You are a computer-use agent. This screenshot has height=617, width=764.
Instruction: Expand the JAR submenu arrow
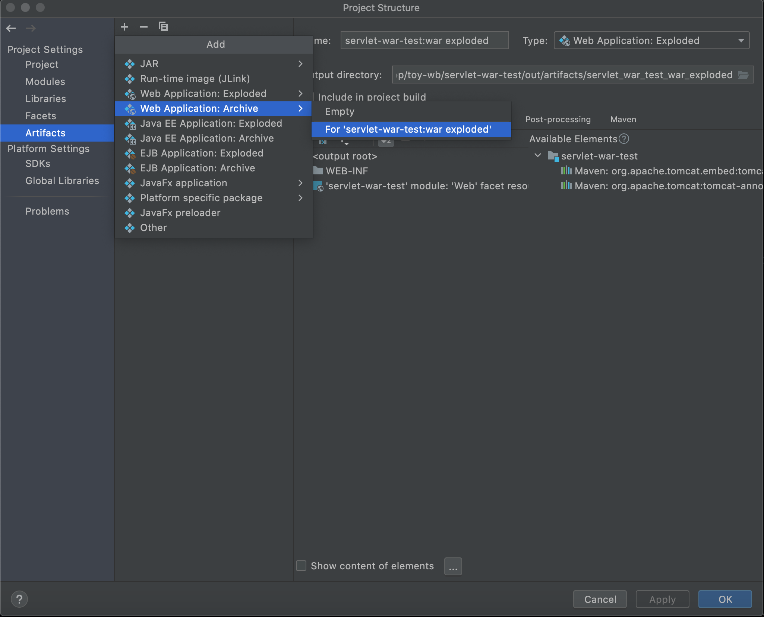(300, 64)
